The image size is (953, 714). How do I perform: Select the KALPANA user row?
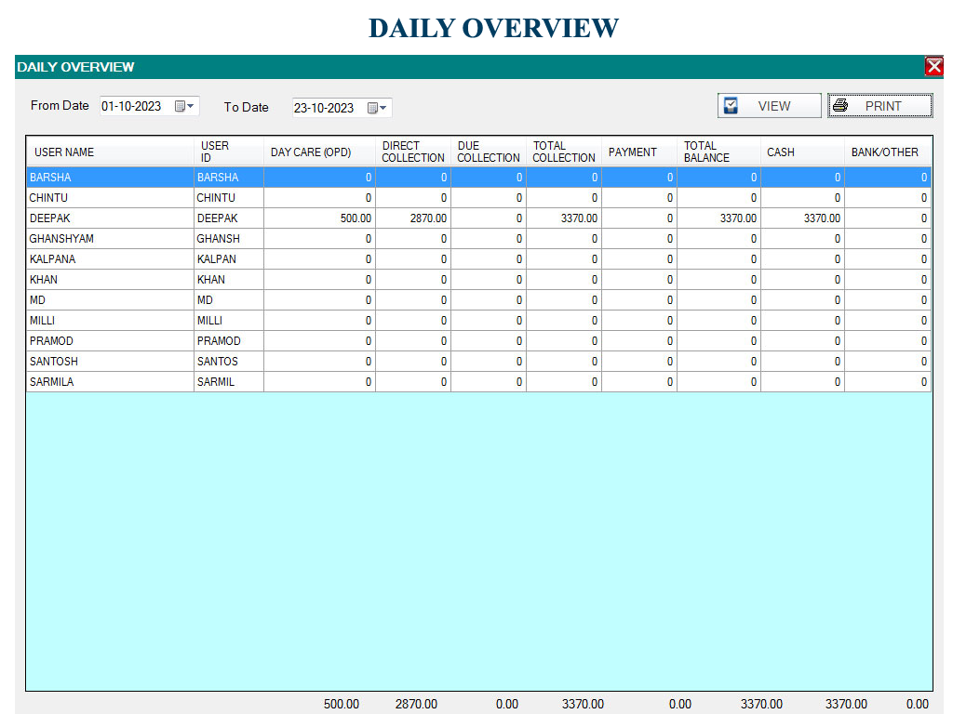click(x=110, y=259)
